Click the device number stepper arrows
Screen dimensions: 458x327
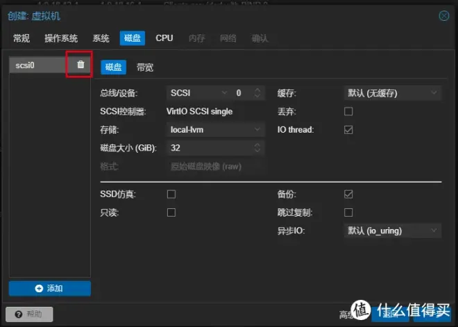click(x=257, y=93)
